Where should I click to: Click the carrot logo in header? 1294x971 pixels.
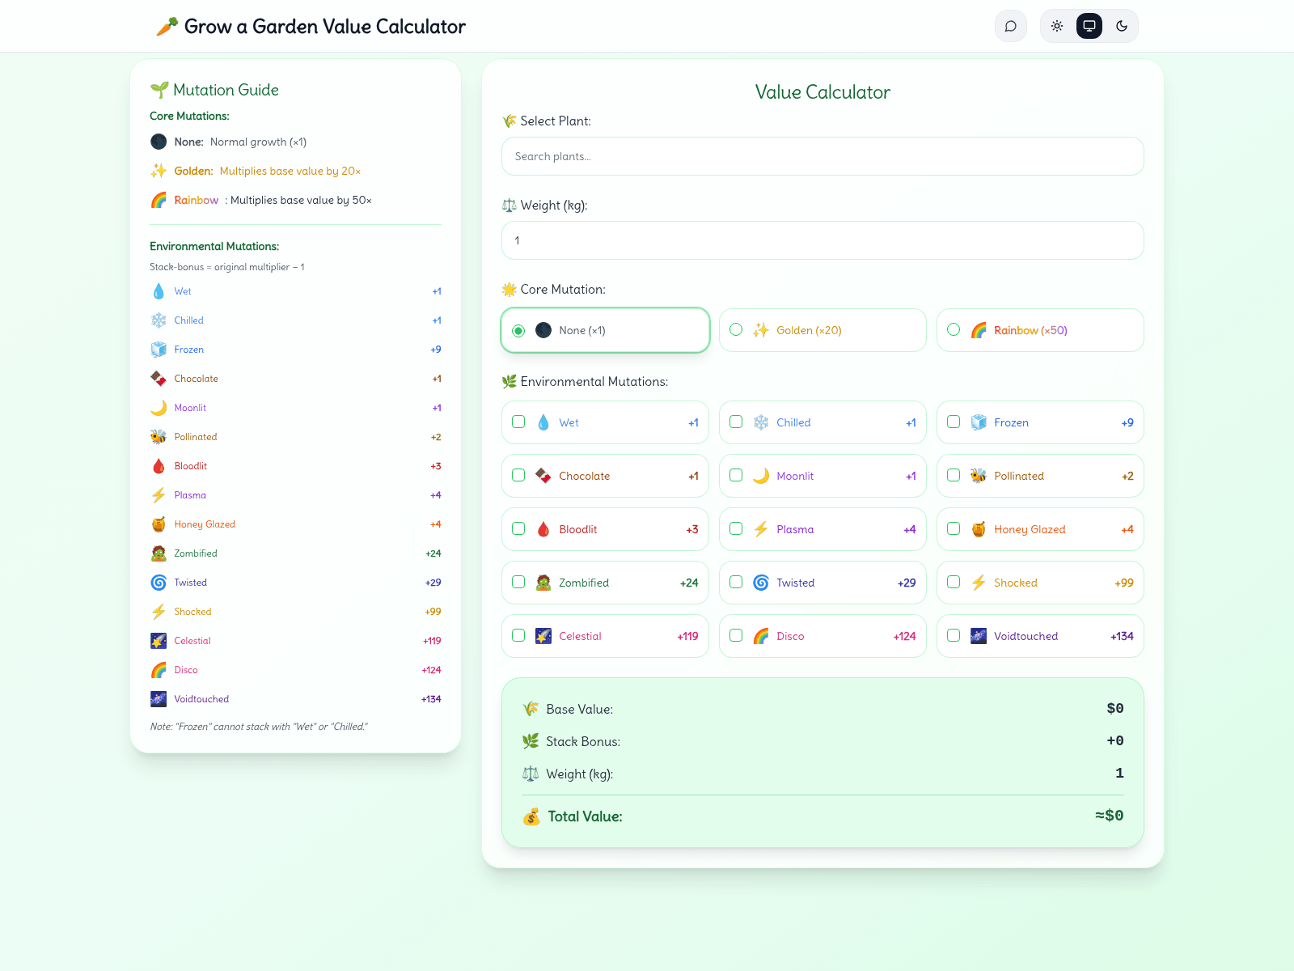[167, 27]
